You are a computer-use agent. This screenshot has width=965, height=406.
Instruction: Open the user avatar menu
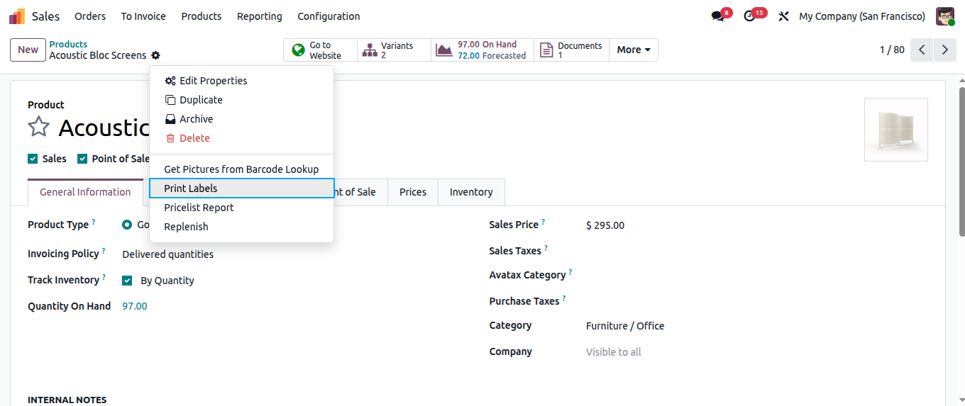coord(945,16)
